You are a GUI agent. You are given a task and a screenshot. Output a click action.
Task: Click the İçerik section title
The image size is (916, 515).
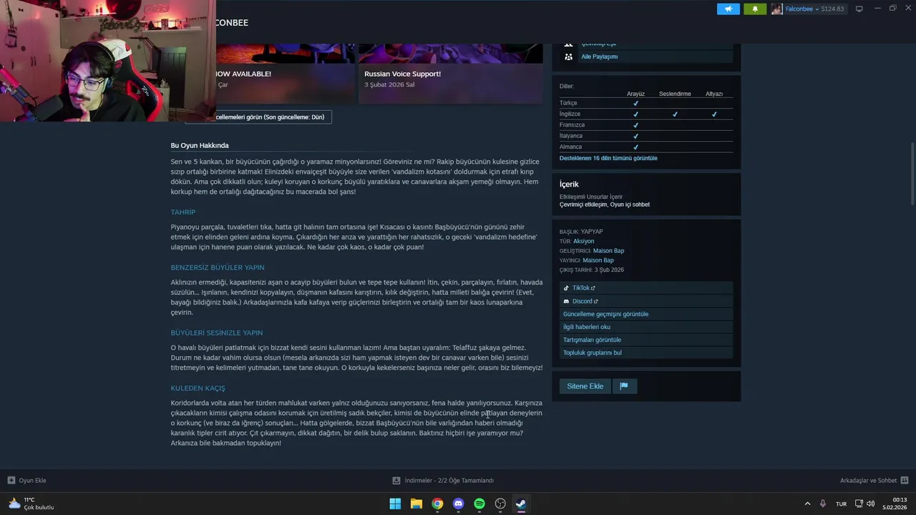coord(569,185)
